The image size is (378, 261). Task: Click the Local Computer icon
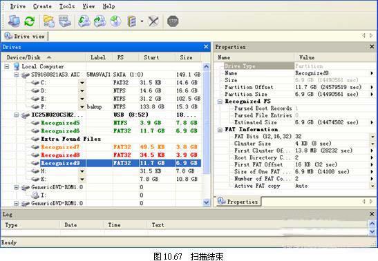17,66
